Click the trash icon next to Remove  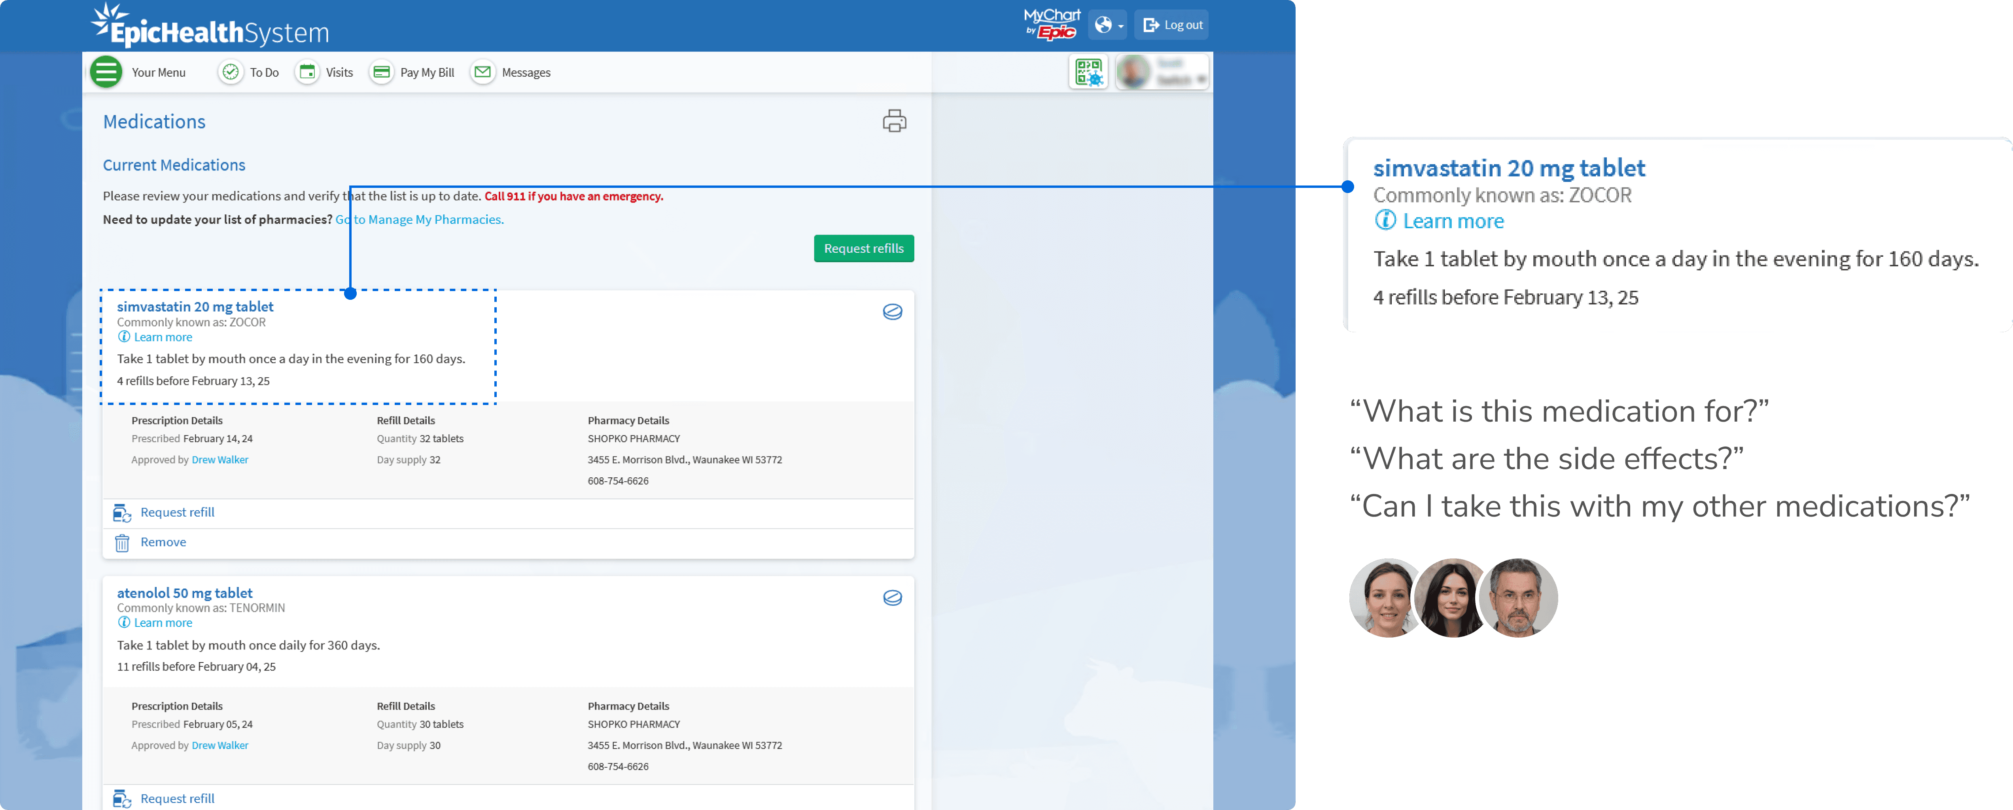(122, 543)
